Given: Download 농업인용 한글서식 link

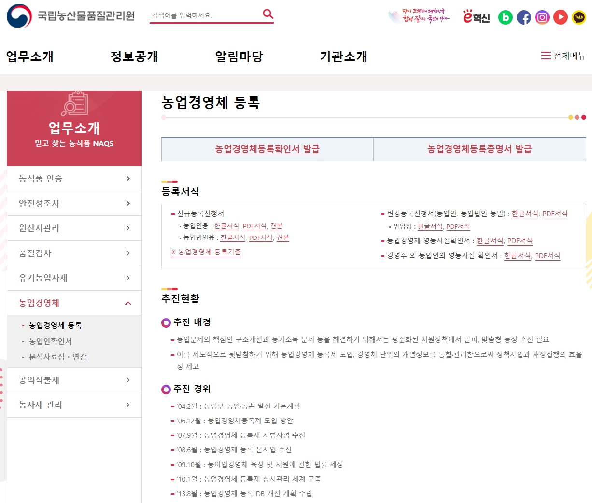Looking at the screenshot, I should (x=226, y=226).
